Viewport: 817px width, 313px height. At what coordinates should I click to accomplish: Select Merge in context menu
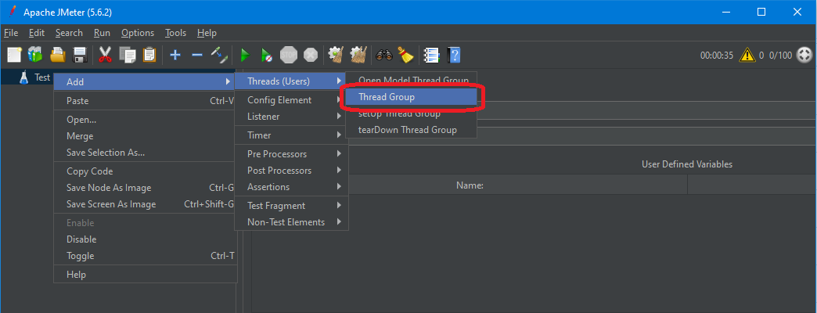[146, 136]
